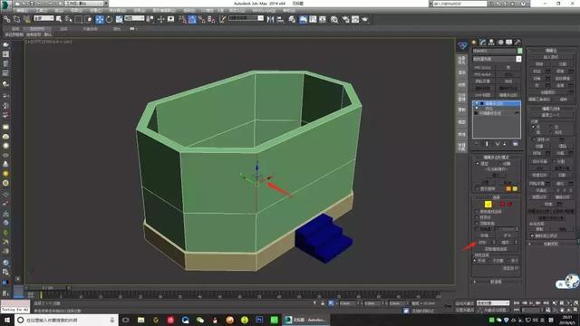Select the Animate radio in Edit Poly Mode

coord(500,163)
